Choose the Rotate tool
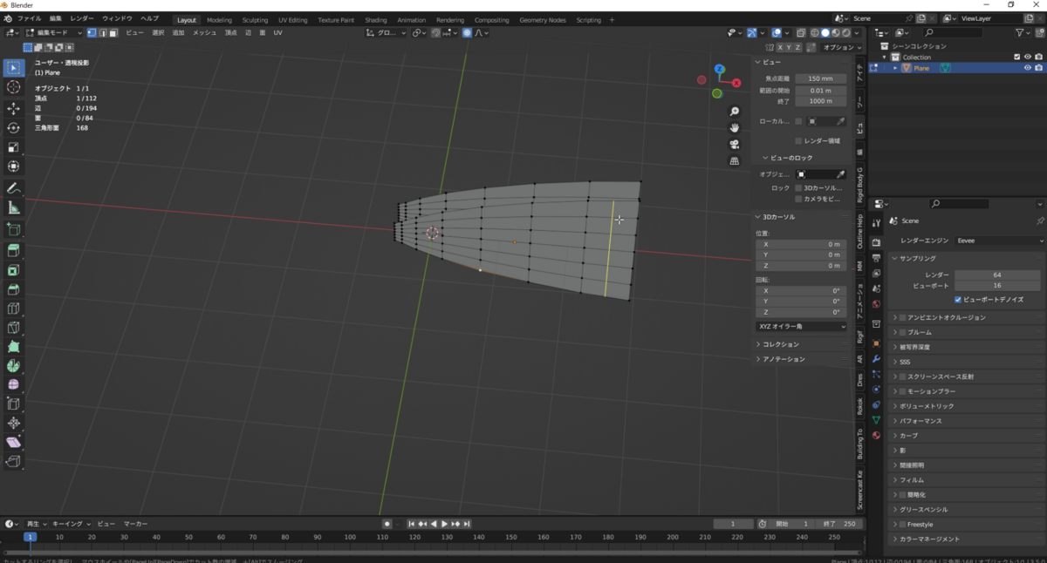1047x563 pixels. pyautogui.click(x=14, y=128)
